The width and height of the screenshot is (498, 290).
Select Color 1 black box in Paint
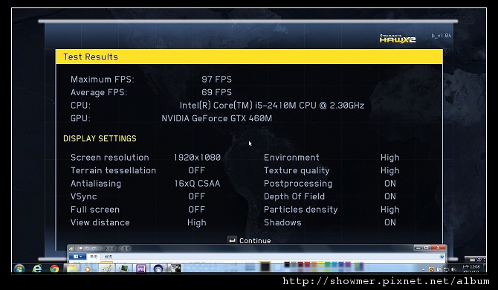pos(265,267)
